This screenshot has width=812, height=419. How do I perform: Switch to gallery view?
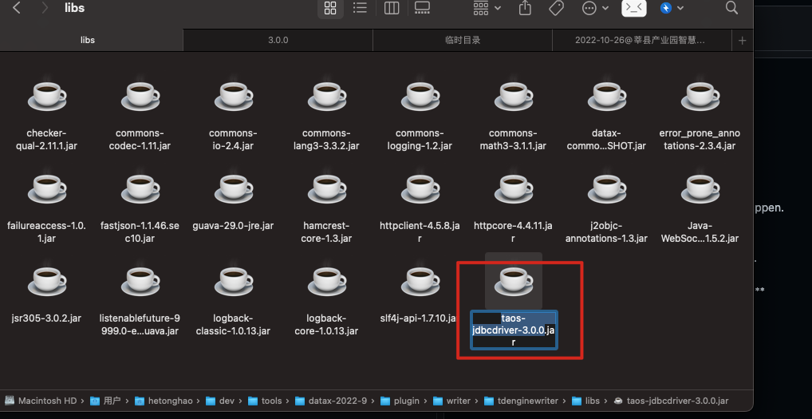423,8
